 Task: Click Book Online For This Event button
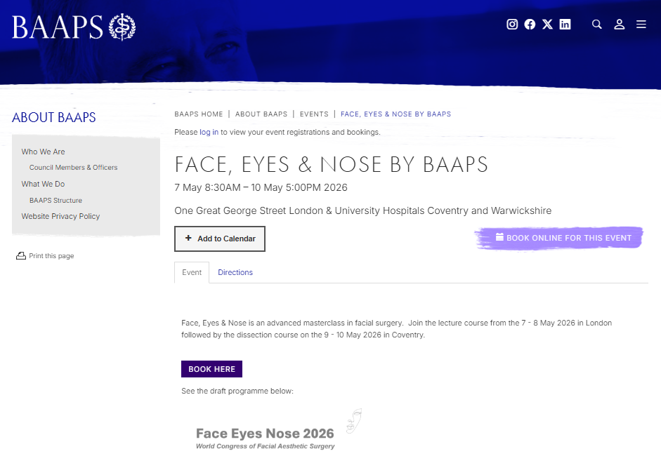(562, 238)
